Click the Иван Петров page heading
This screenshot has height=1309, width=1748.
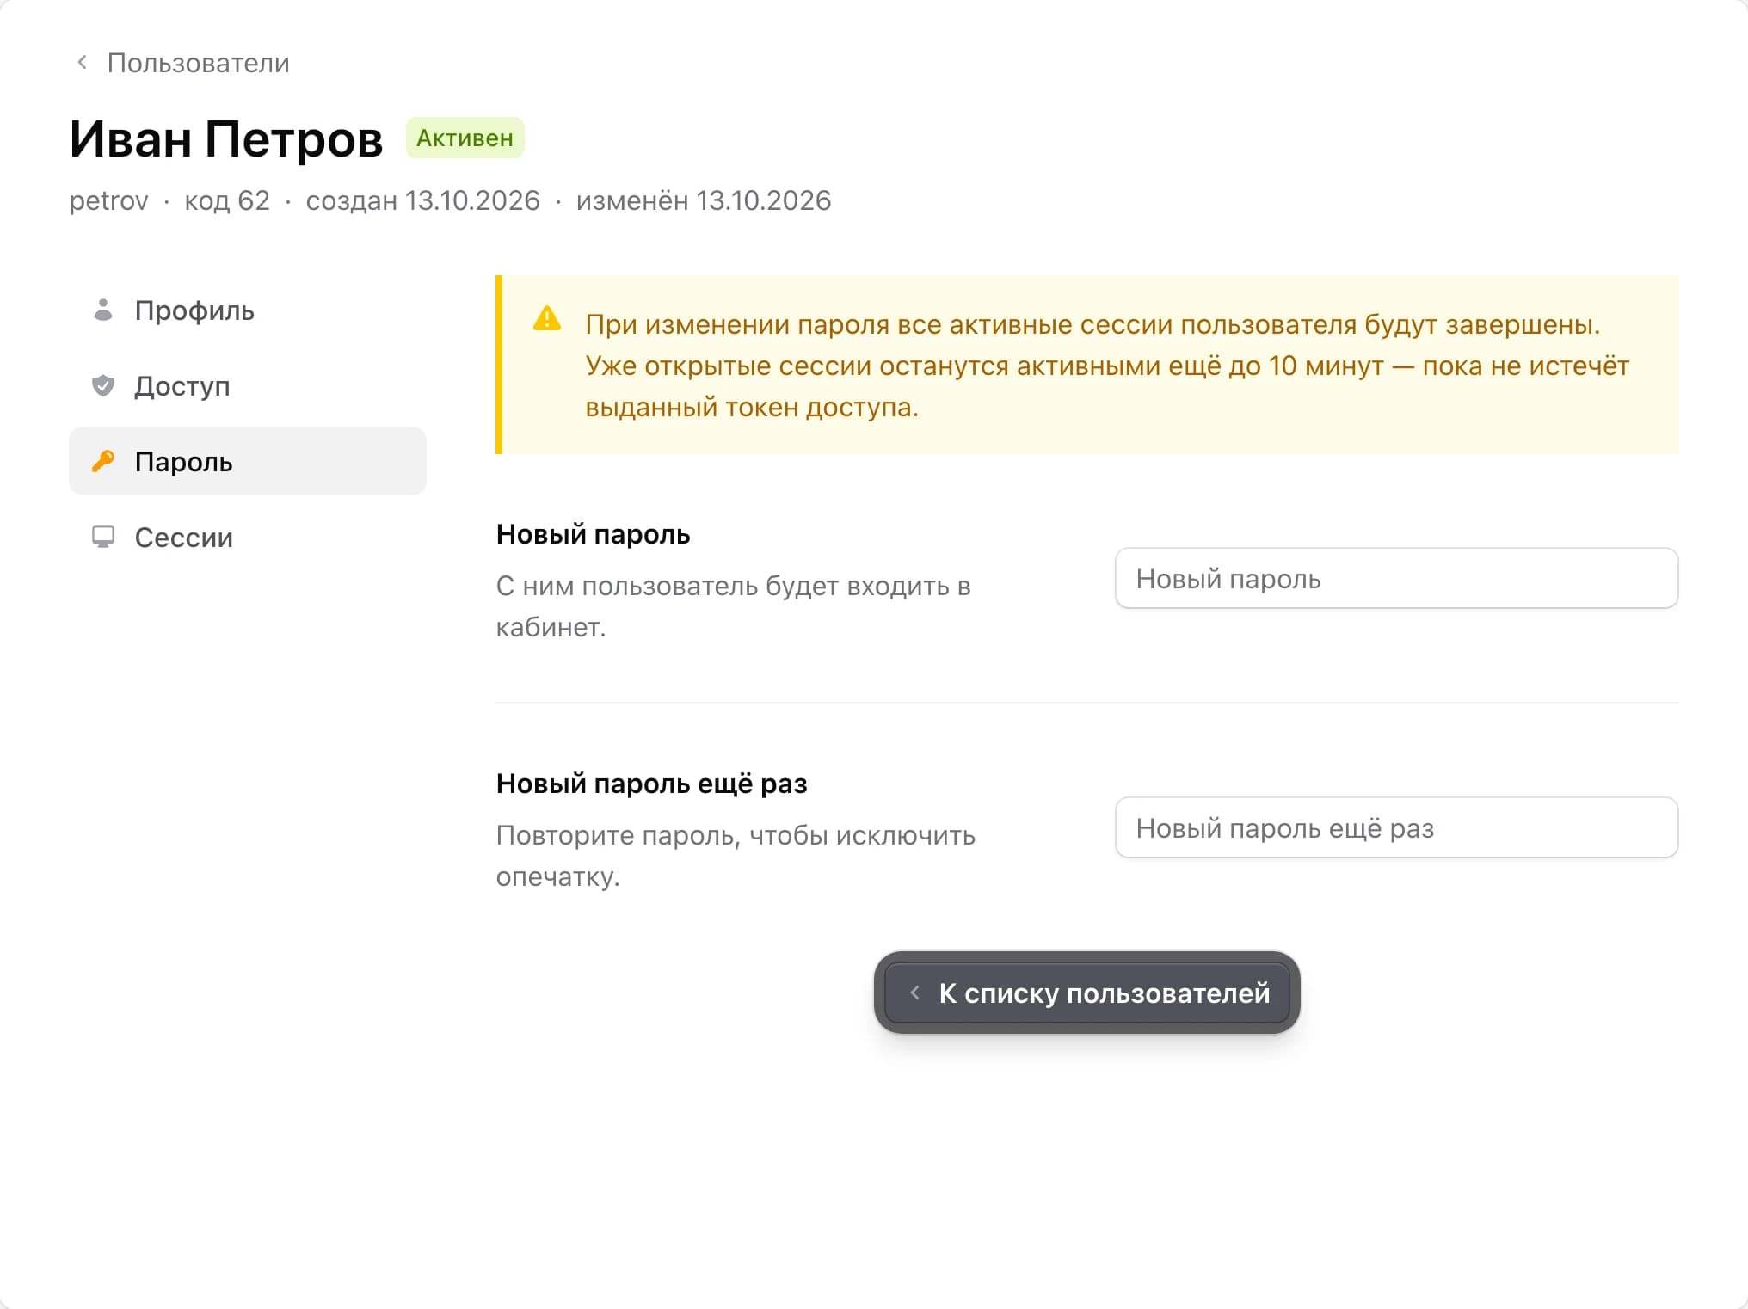point(226,138)
